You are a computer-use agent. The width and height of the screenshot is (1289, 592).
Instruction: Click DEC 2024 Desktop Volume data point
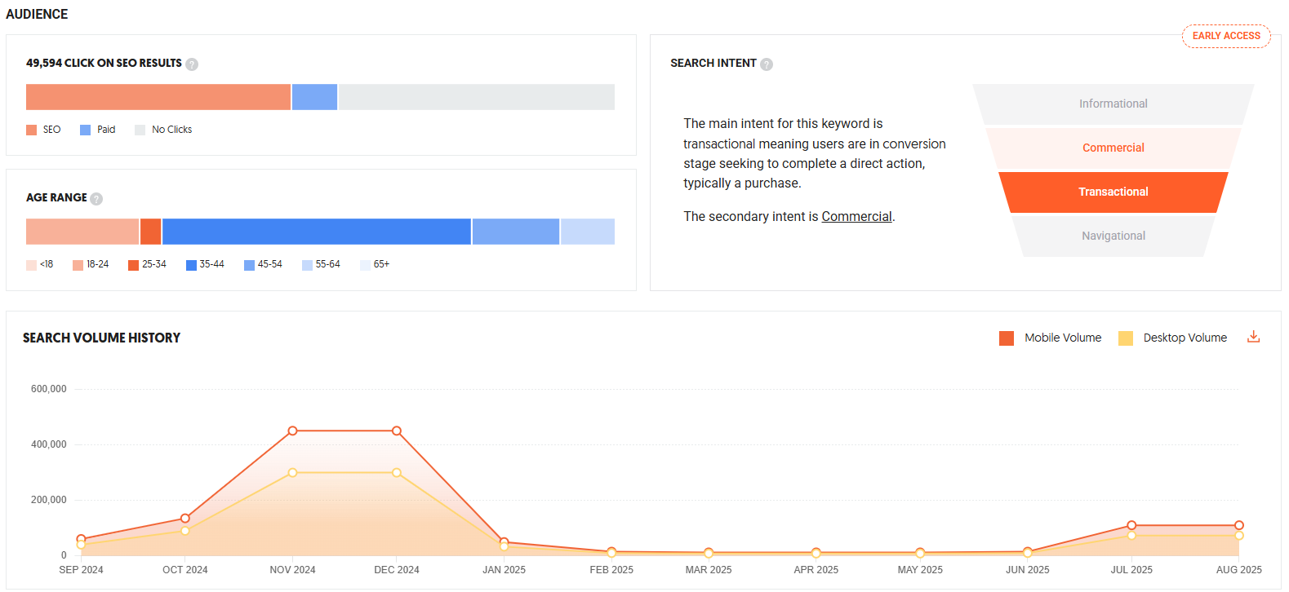pos(397,473)
